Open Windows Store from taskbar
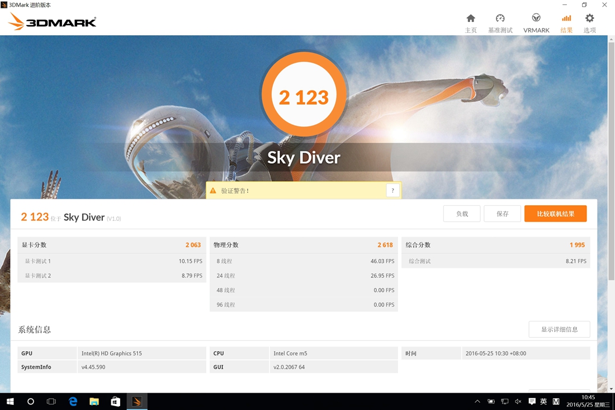Viewport: 615px width, 410px height. tap(115, 402)
